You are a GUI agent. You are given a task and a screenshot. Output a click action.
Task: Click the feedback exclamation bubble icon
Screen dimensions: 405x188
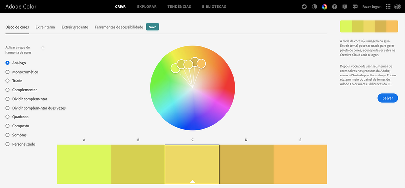(x=345, y=7)
